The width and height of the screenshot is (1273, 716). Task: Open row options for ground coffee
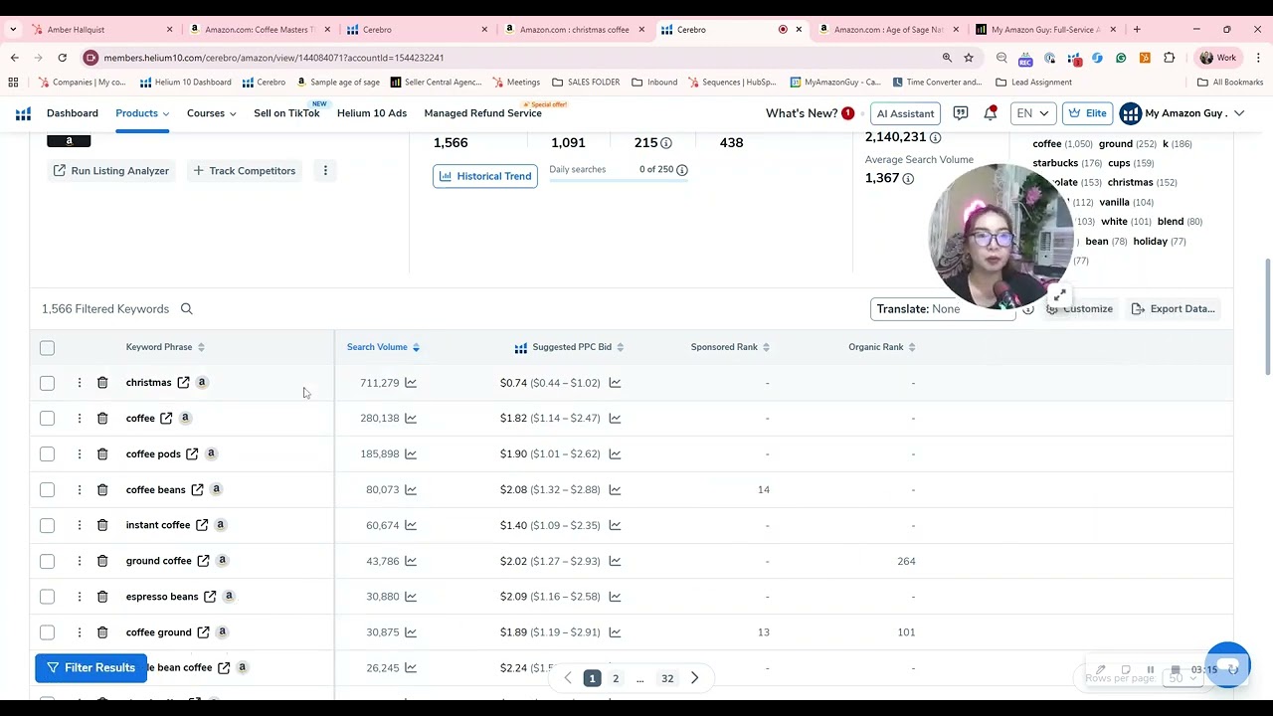[x=80, y=561]
